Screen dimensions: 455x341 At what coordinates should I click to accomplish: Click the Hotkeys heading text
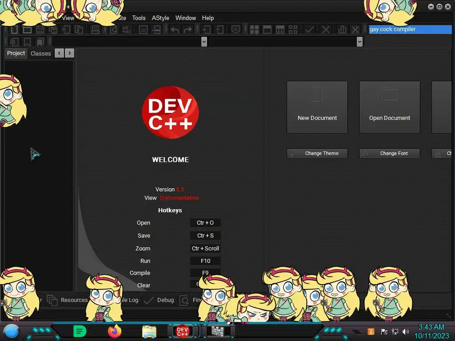(x=170, y=210)
